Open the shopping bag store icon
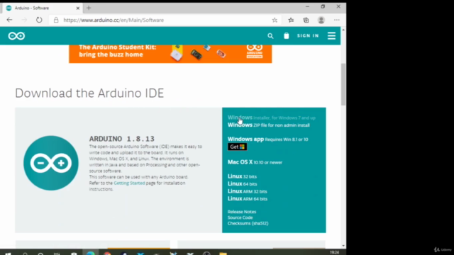This screenshot has width=454, height=255. pos(287,35)
